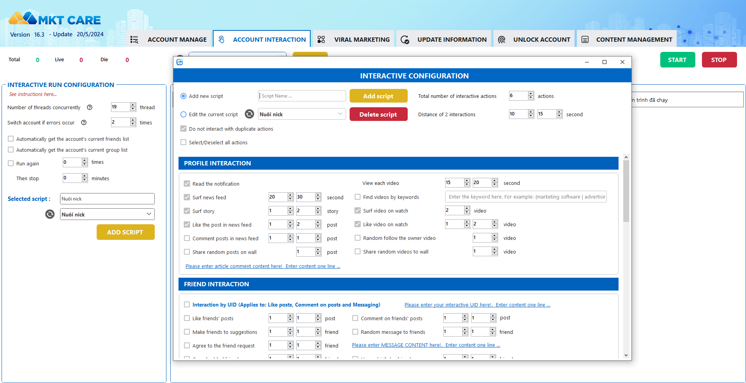Click the Update Information refresh icon
The height and width of the screenshot is (383, 746).
tap(405, 40)
